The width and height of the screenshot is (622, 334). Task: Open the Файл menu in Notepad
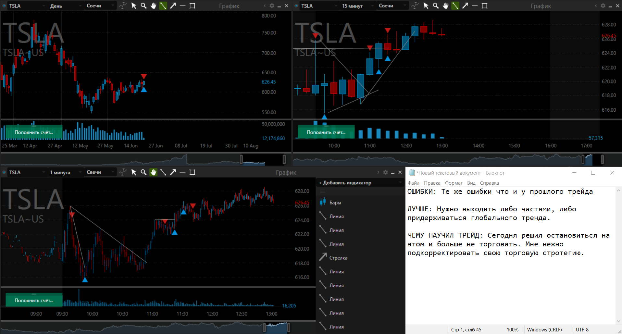click(414, 183)
